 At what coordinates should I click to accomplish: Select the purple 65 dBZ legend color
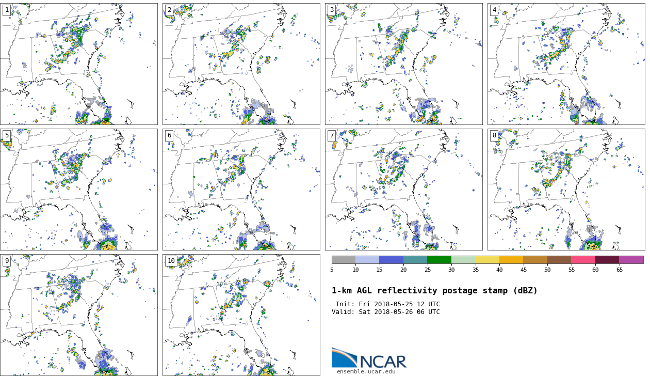point(631,260)
